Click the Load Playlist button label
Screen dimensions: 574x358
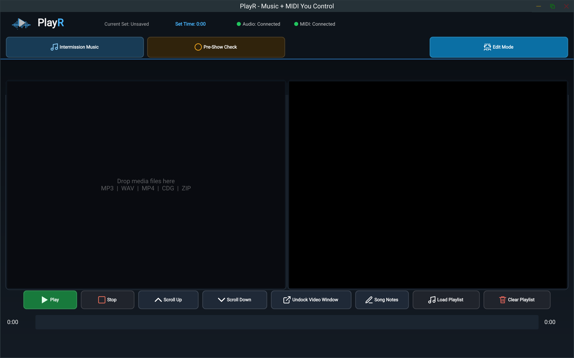[x=450, y=300]
